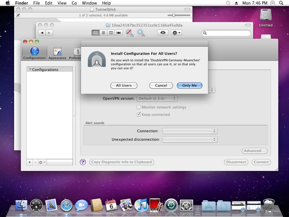This screenshot has width=289, height=217.
Task: Click the Quick Look eye button
Action: point(163,33)
